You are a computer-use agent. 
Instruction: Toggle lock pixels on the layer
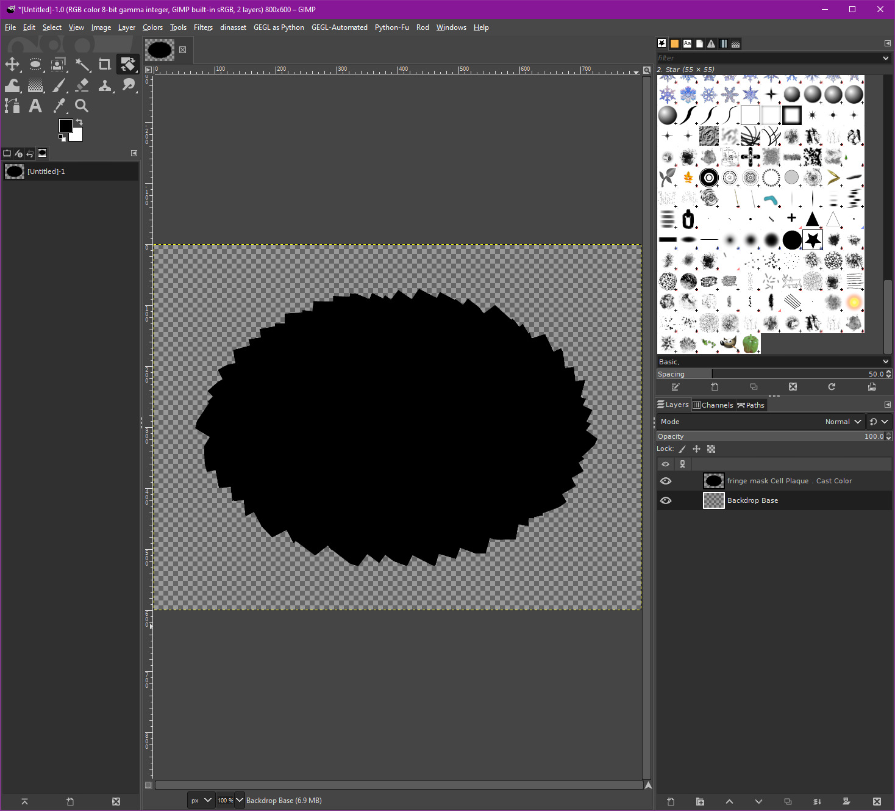click(682, 449)
